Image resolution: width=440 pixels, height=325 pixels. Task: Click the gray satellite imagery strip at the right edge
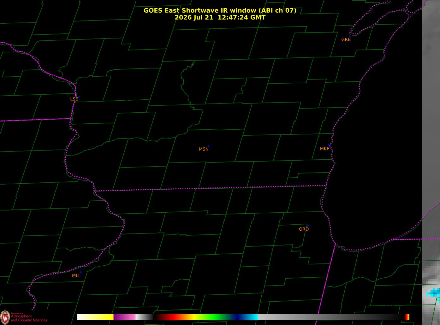tap(431, 158)
